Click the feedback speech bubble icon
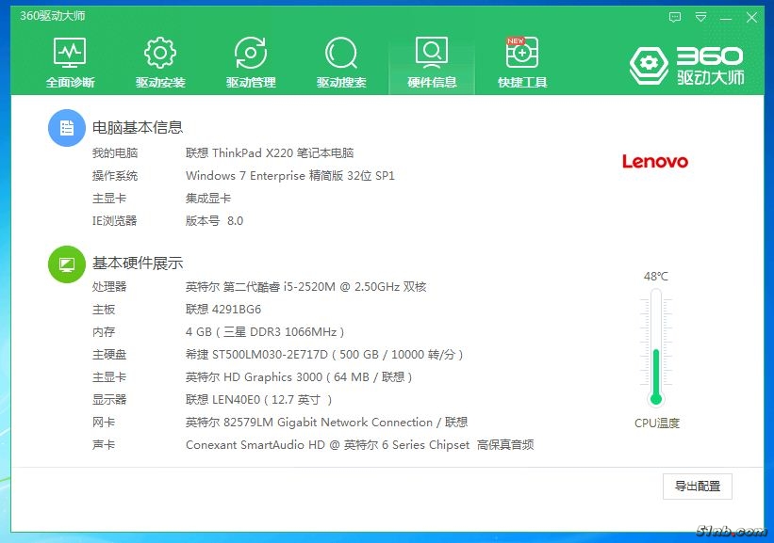 [675, 18]
